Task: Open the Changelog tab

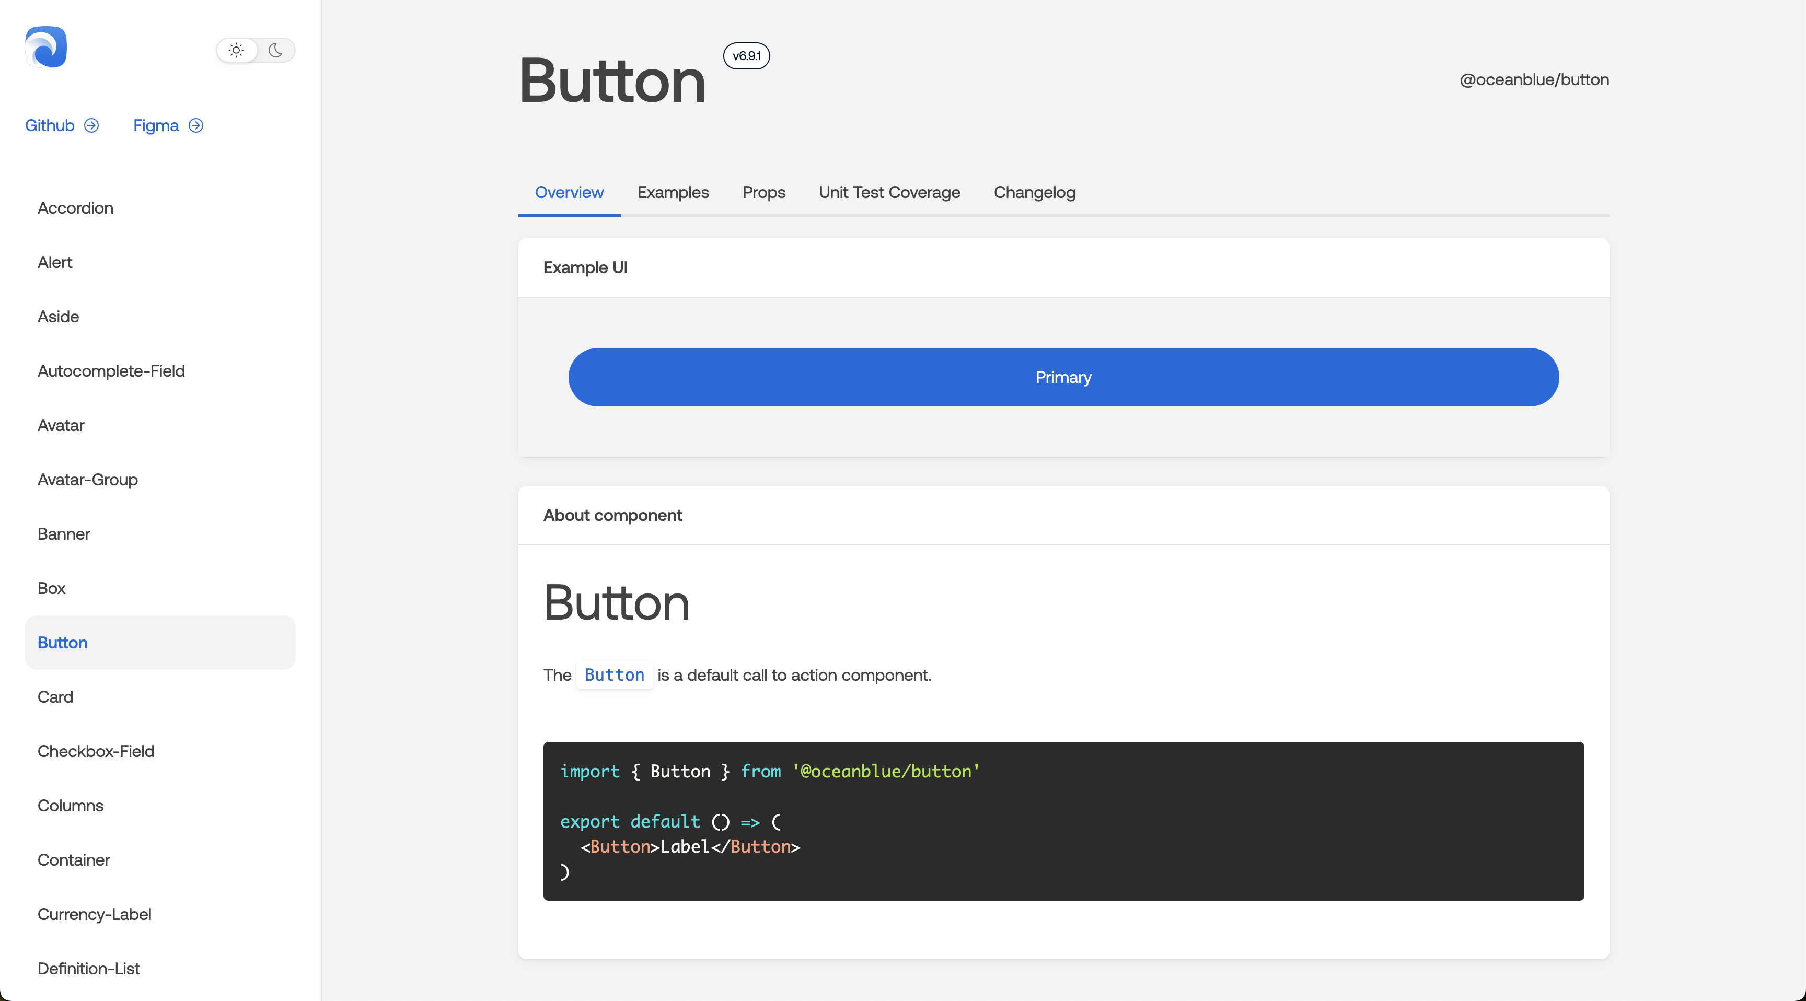Action: pyautogui.click(x=1034, y=192)
